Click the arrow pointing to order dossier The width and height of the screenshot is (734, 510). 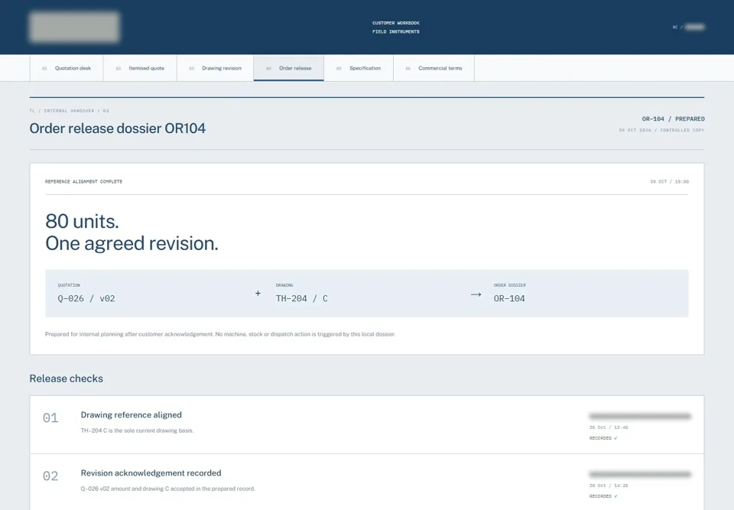click(x=476, y=294)
